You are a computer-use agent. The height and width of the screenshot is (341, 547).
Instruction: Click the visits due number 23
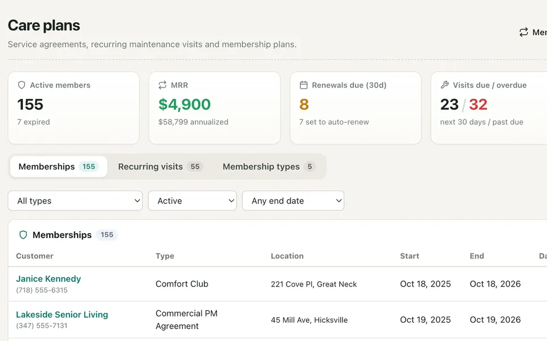[x=450, y=105]
